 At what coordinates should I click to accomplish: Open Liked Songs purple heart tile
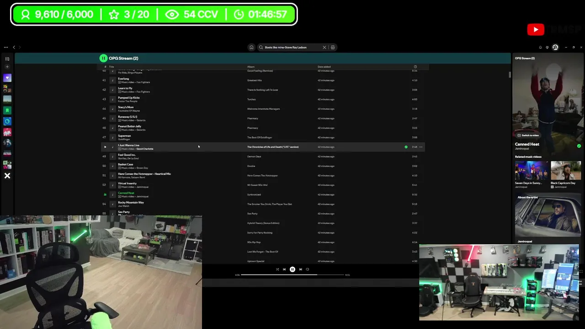coord(7,78)
